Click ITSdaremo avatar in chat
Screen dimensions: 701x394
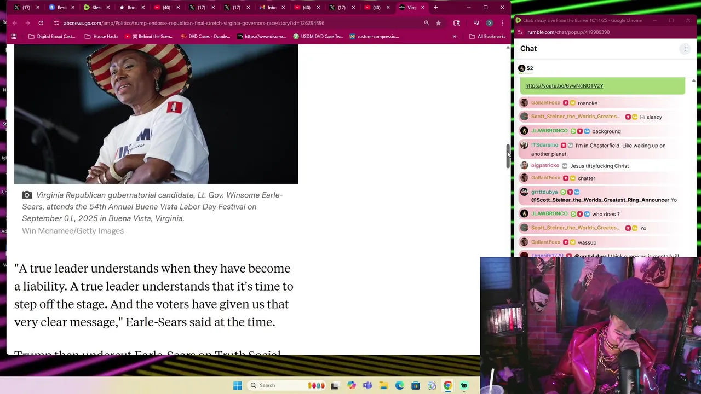click(524, 145)
